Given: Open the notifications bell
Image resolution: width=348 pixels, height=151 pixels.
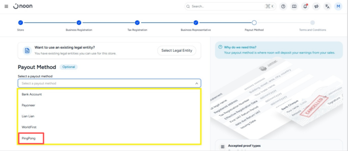Looking at the screenshot, I should click(x=305, y=6).
